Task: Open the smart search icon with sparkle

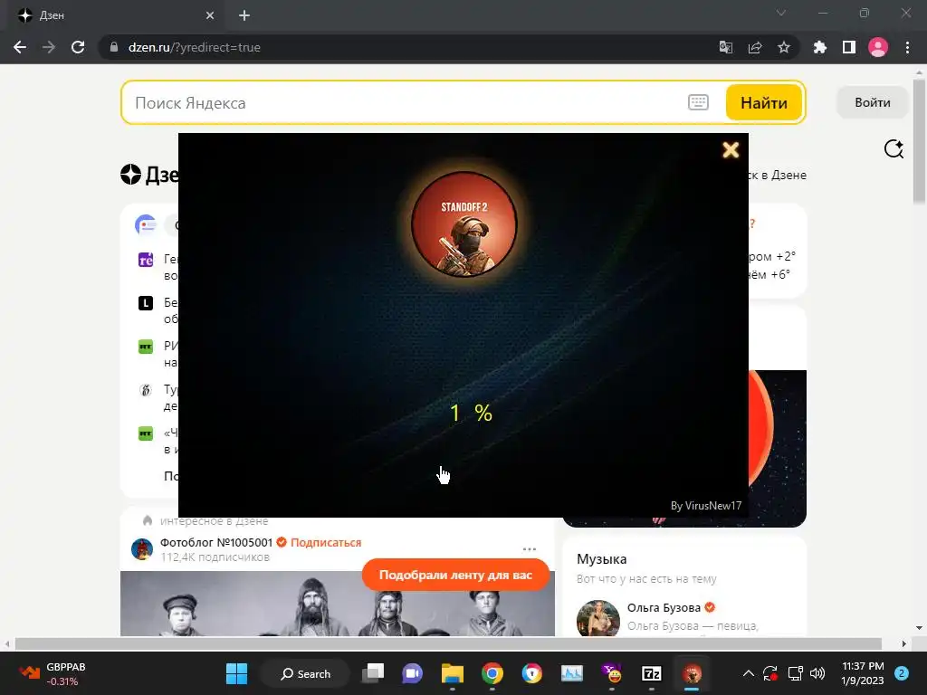Action: pyautogui.click(x=894, y=149)
